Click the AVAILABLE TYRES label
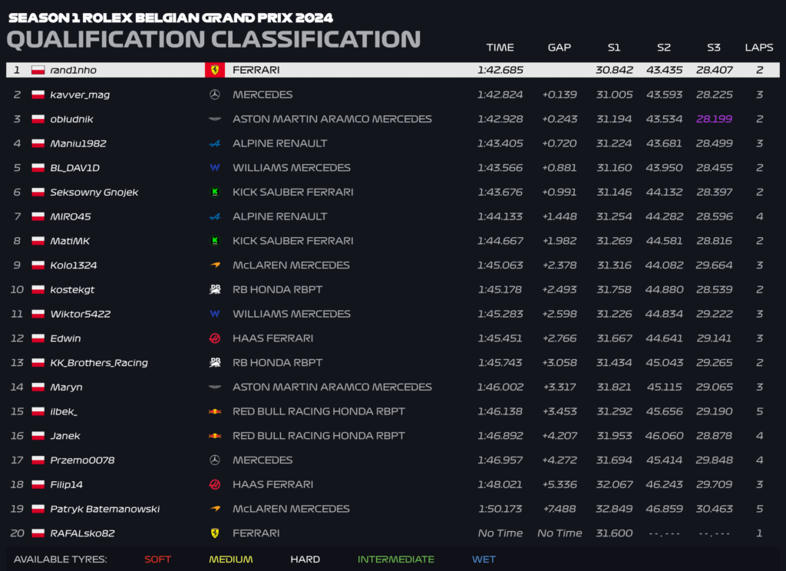786x571 pixels. (x=60, y=559)
